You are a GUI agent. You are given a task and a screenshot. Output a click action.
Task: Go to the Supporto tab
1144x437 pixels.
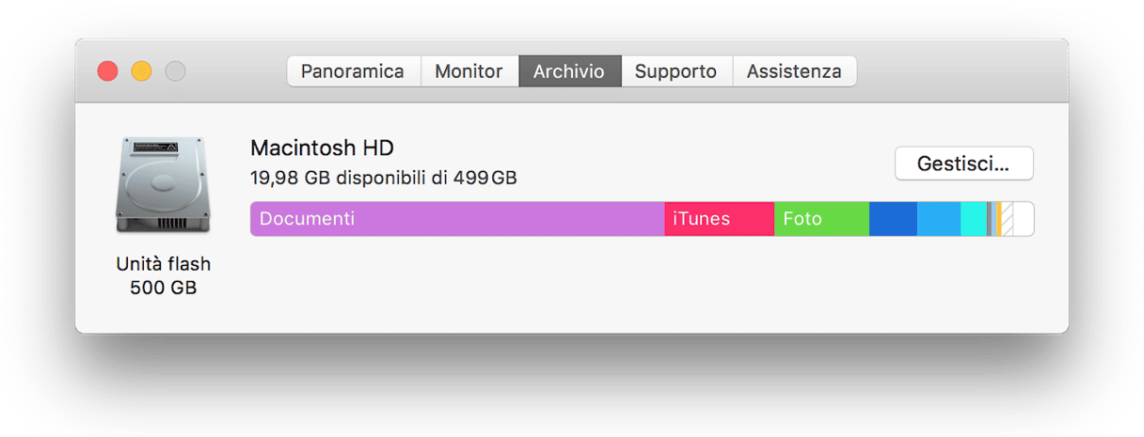(x=675, y=71)
